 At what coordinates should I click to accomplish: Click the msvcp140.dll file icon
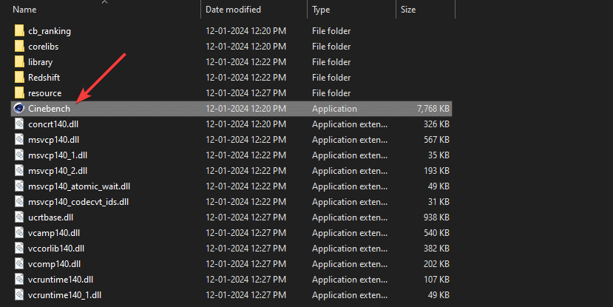(x=19, y=140)
